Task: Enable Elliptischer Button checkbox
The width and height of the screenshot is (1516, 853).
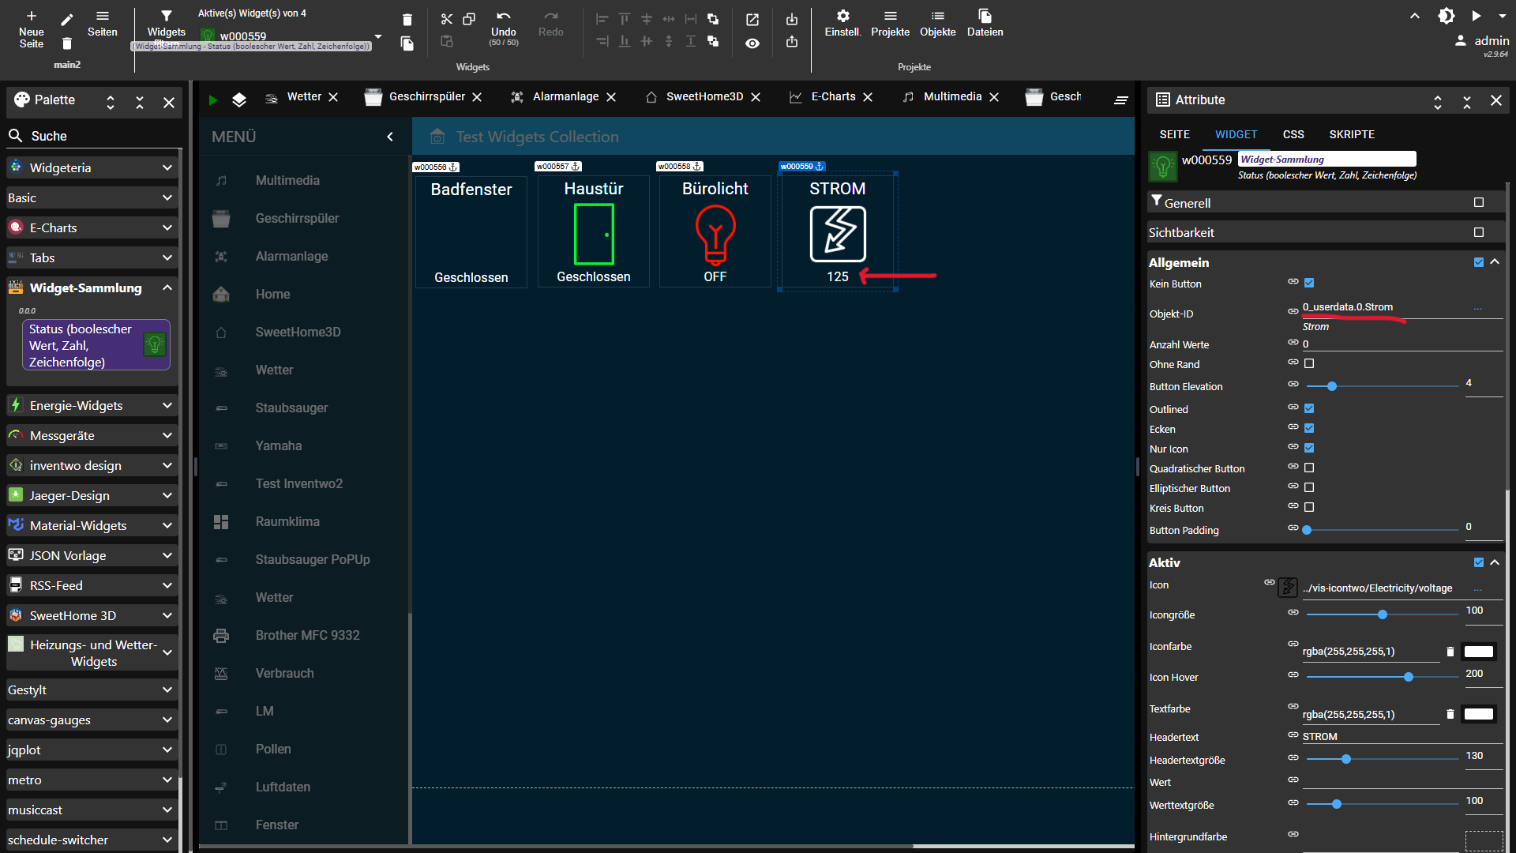Action: click(x=1309, y=487)
